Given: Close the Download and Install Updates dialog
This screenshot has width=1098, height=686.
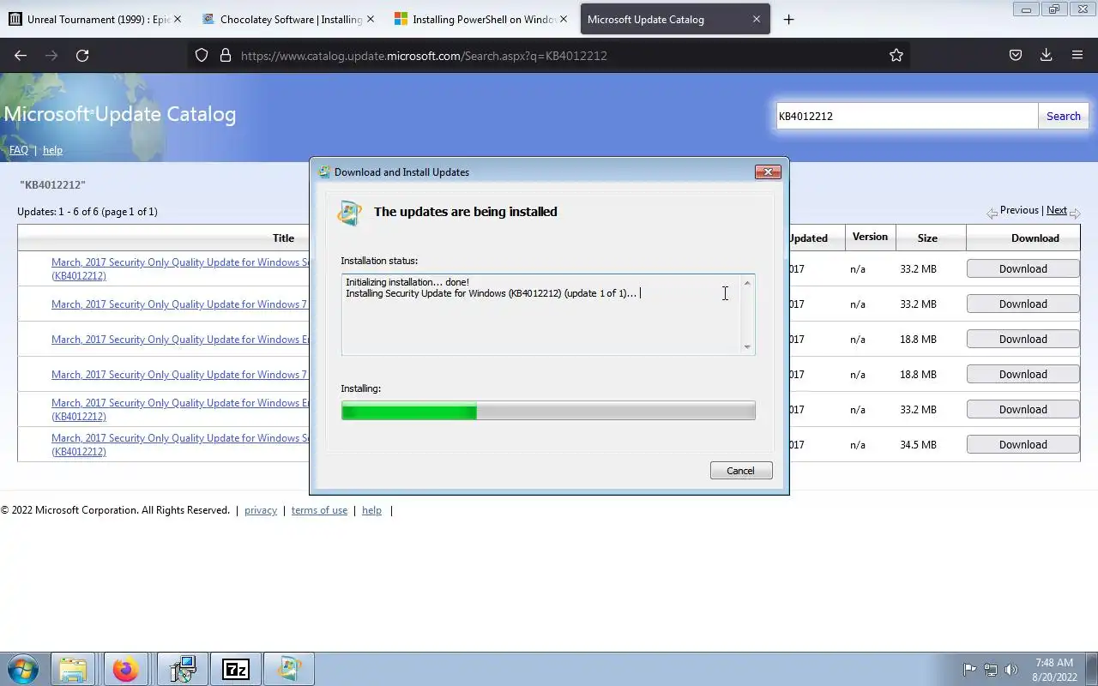Looking at the screenshot, I should [x=768, y=171].
